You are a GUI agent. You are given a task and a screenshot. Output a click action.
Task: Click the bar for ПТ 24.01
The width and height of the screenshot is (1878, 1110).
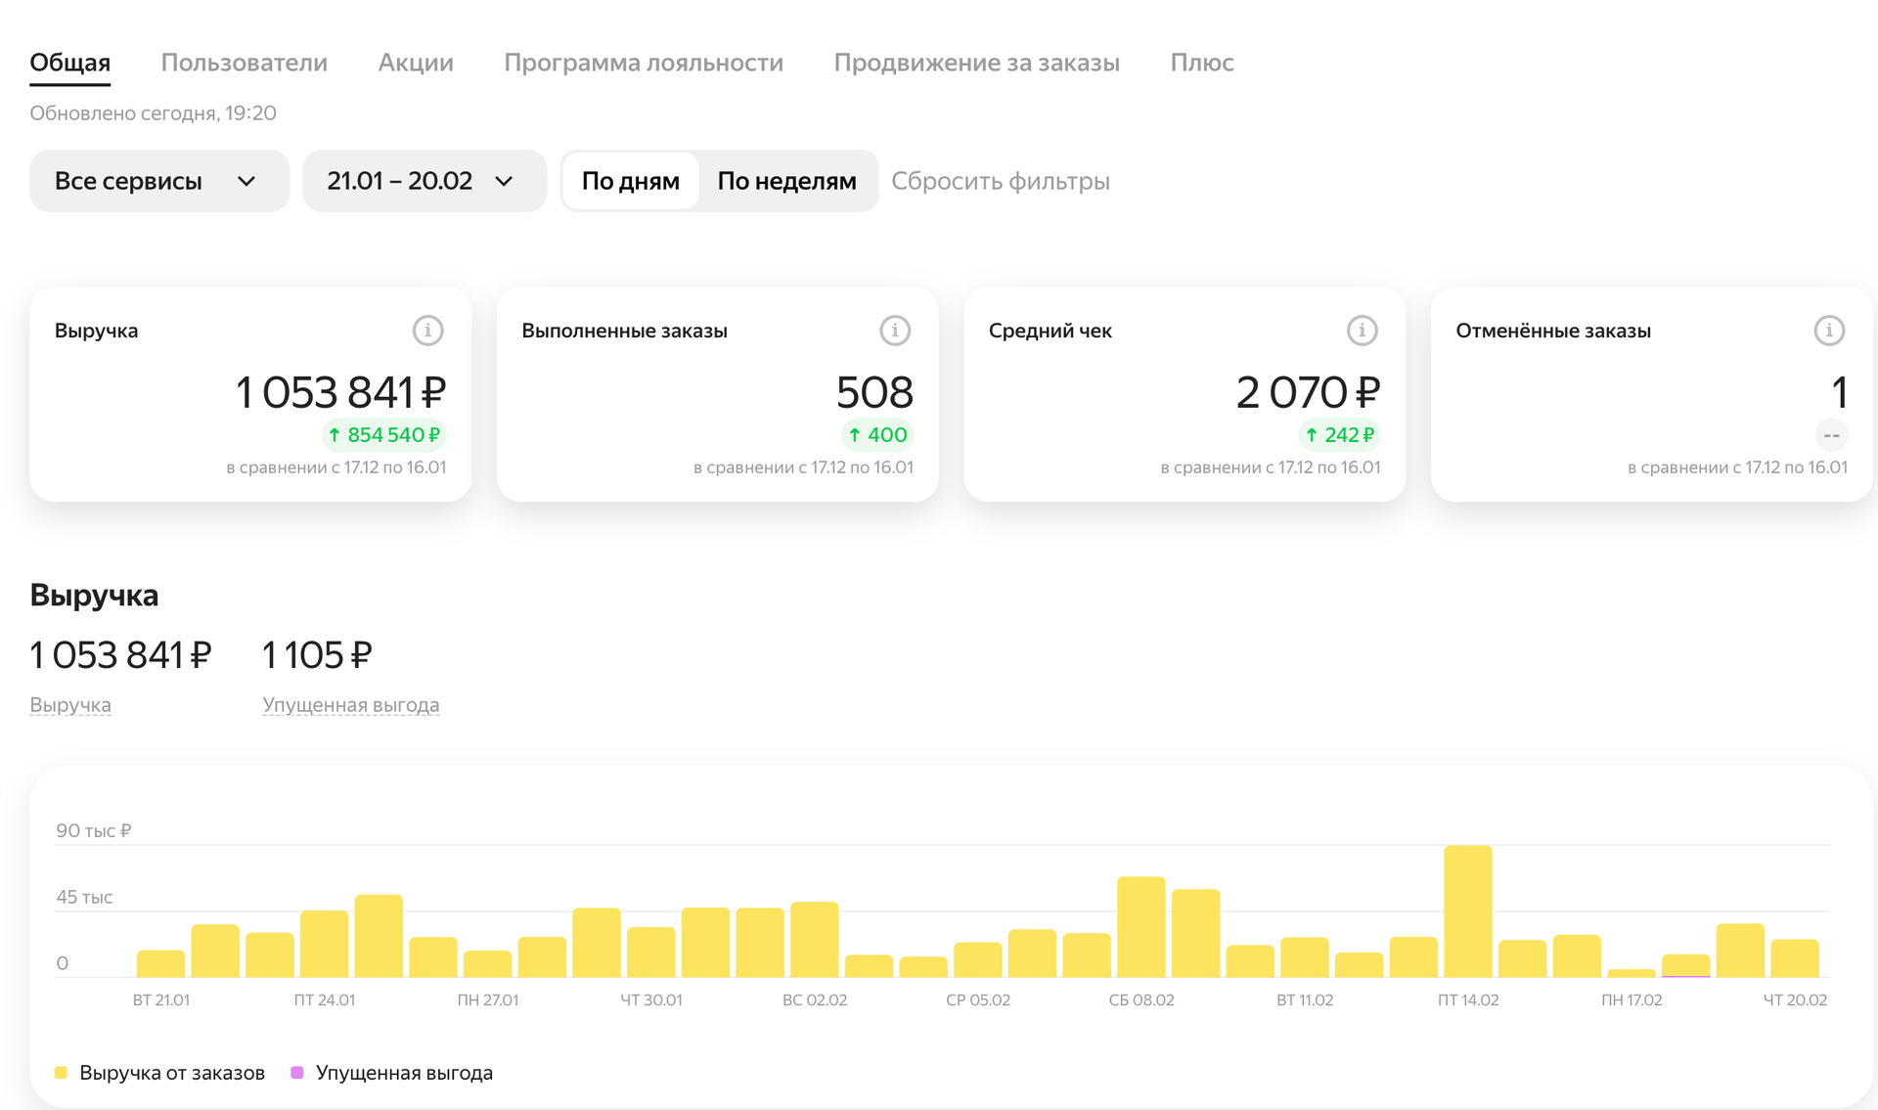coord(324,944)
